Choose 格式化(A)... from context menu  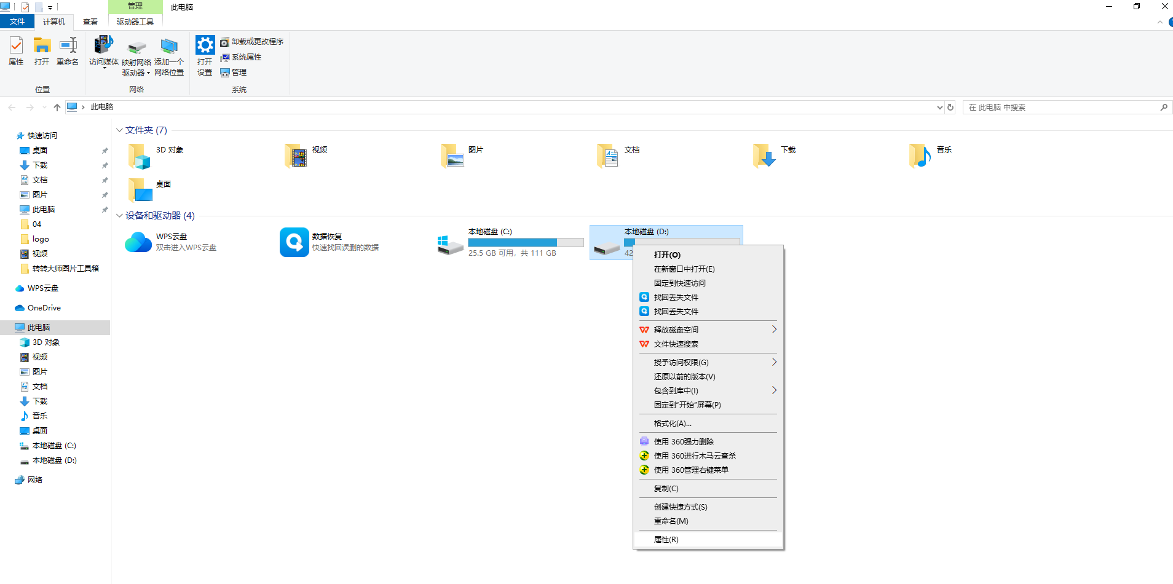click(x=673, y=424)
